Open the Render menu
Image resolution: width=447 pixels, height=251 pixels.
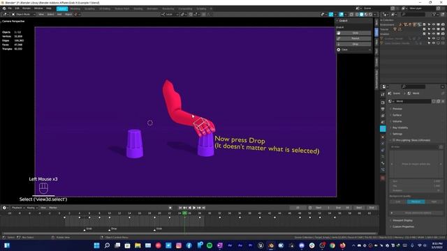(27, 8)
